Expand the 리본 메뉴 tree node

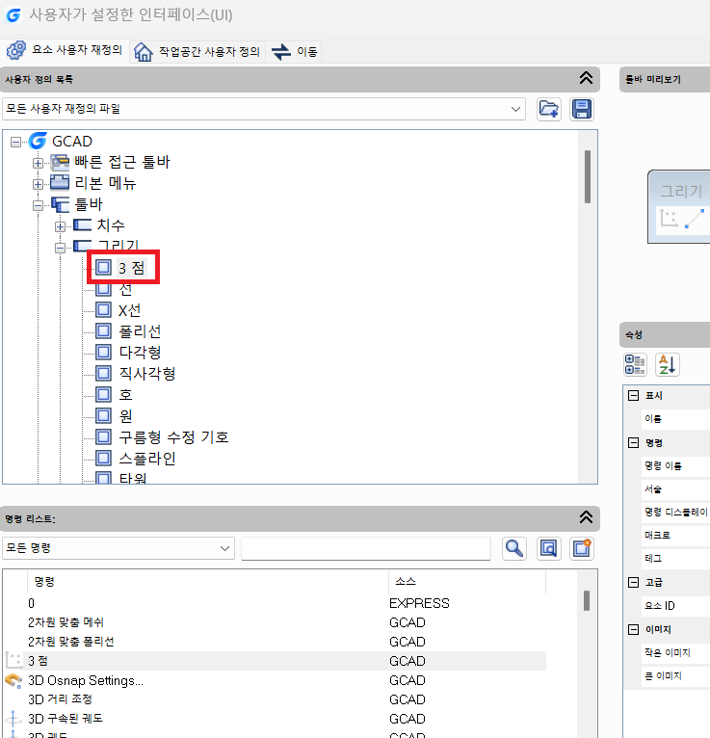coord(39,183)
